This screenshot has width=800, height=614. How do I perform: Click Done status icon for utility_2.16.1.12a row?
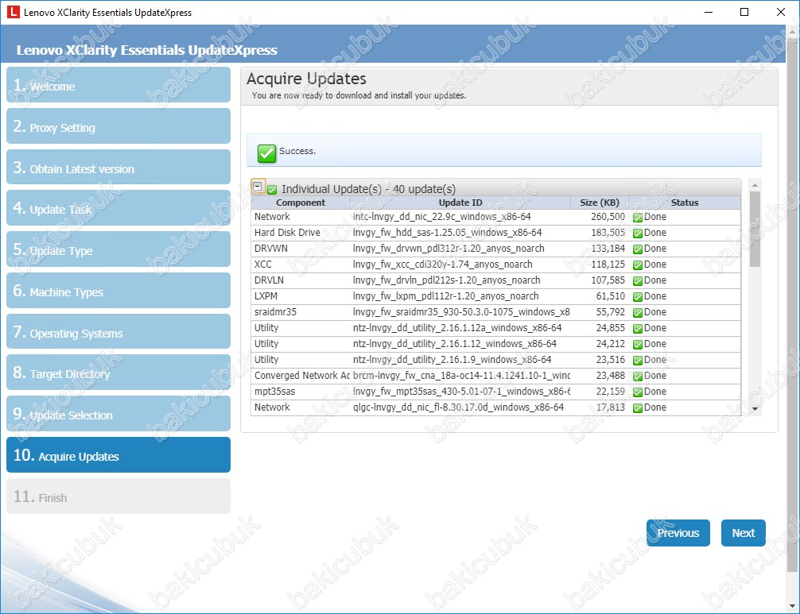637,329
